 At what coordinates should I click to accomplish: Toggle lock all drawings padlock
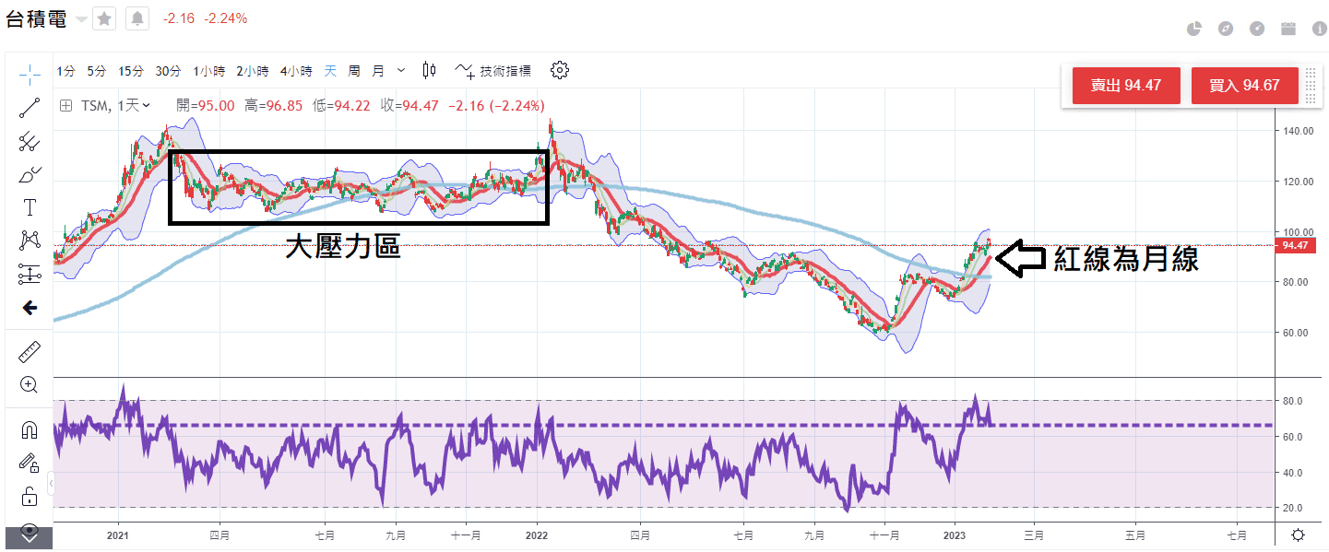coord(30,497)
